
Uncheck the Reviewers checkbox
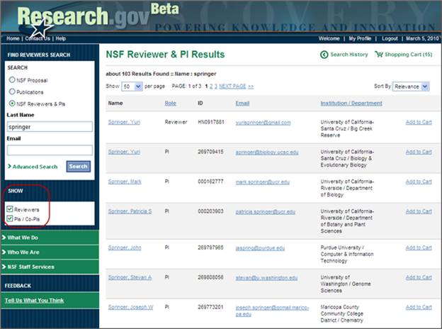pyautogui.click(x=9, y=210)
